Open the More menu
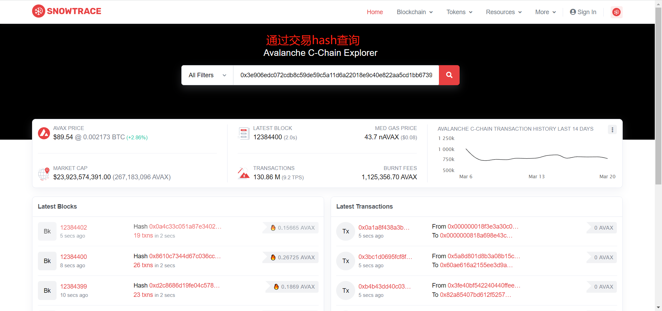 coord(545,12)
